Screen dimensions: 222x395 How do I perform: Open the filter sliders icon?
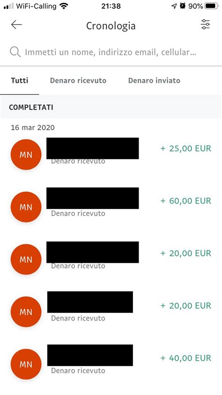[205, 24]
